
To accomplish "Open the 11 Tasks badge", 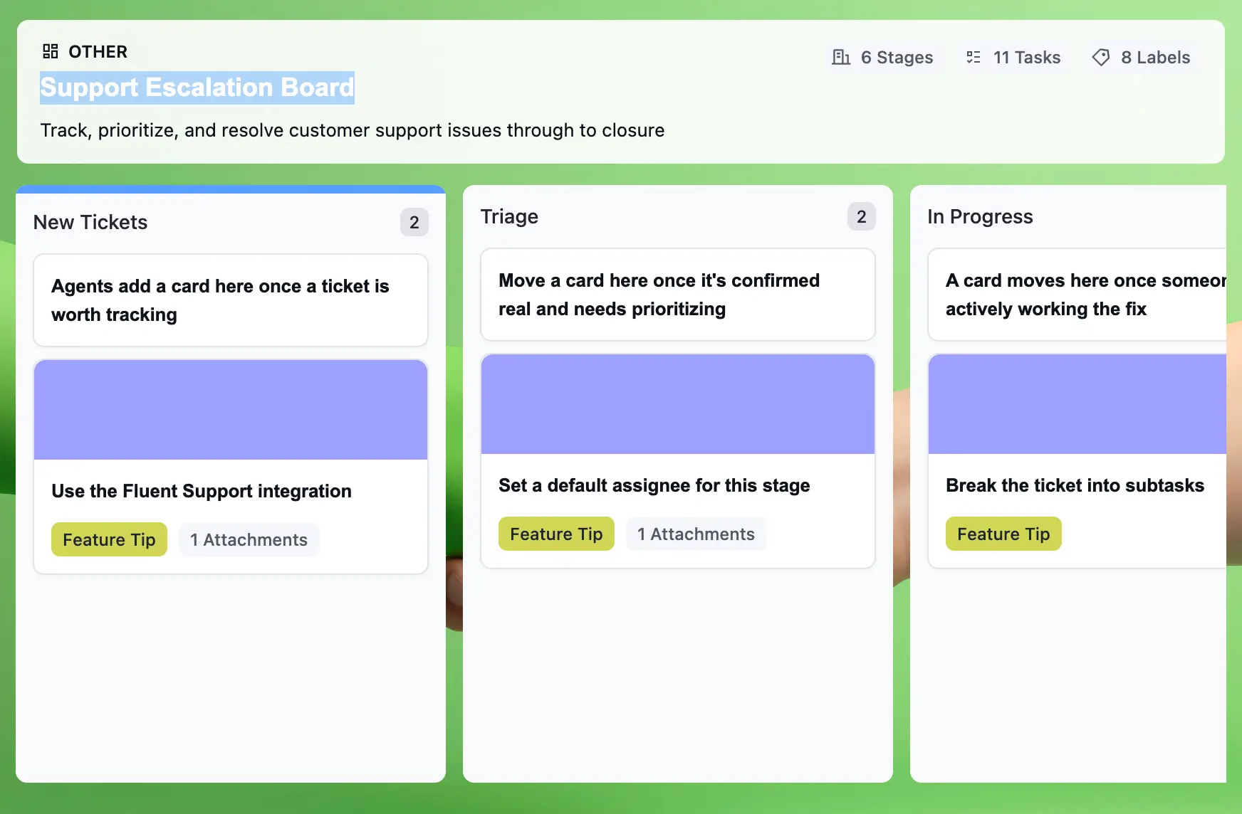I will 1013,57.
